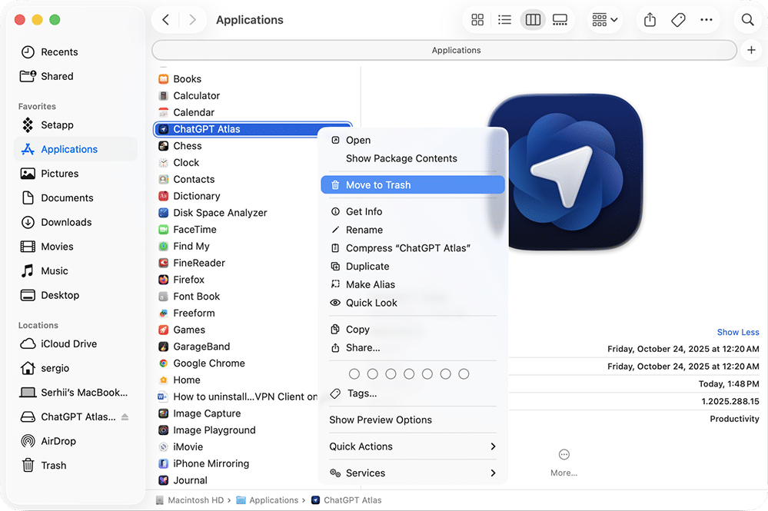Expand the Services submenu
Viewport: 768px width, 511px height.
[412, 473]
